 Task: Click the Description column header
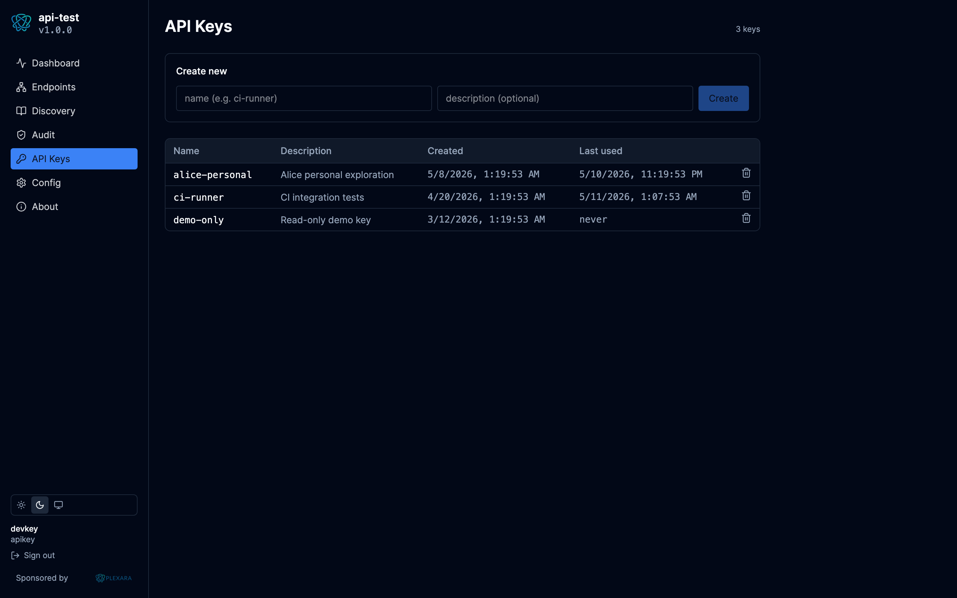point(306,151)
